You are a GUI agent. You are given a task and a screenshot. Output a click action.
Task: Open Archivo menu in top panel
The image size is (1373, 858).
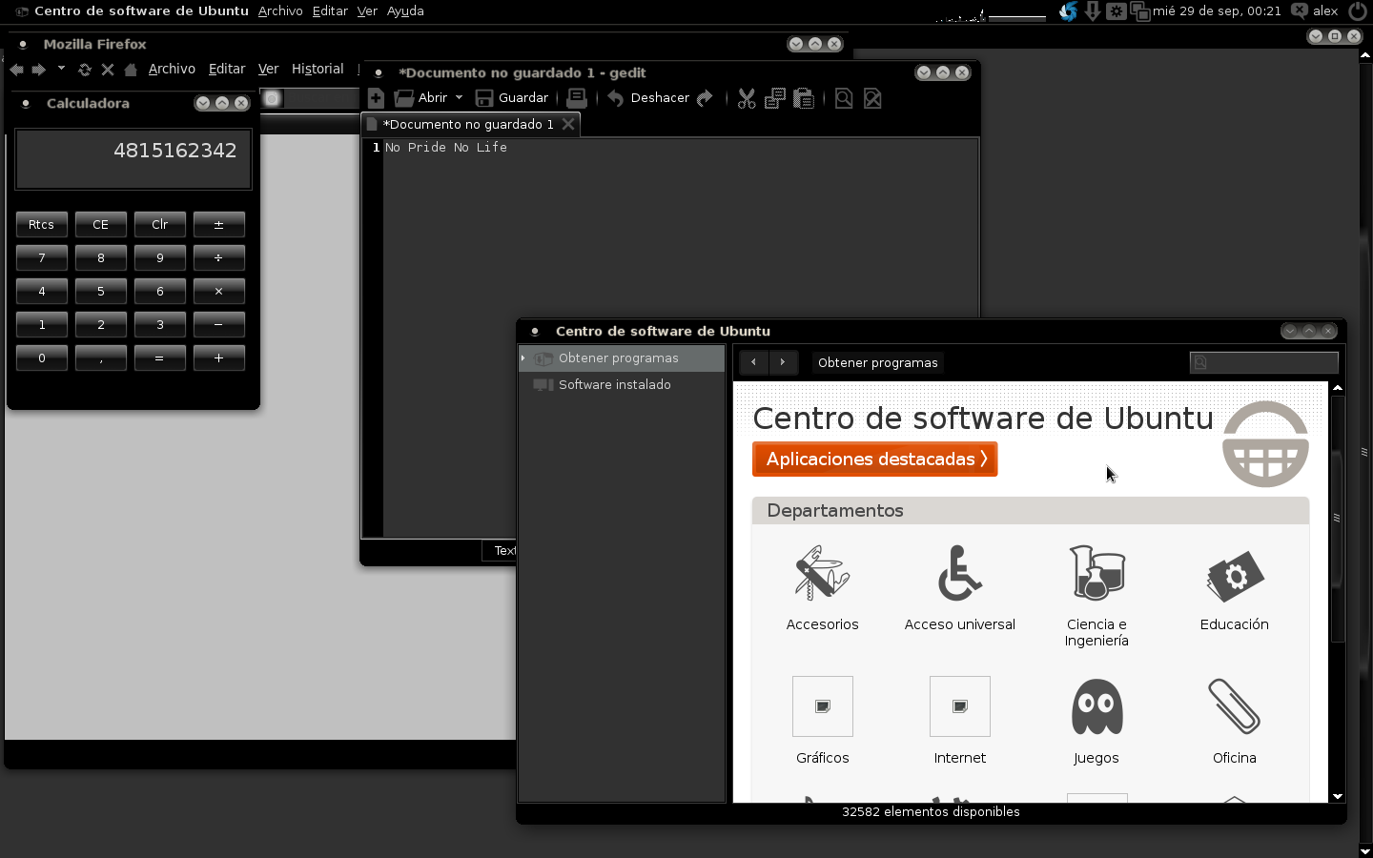(x=280, y=11)
